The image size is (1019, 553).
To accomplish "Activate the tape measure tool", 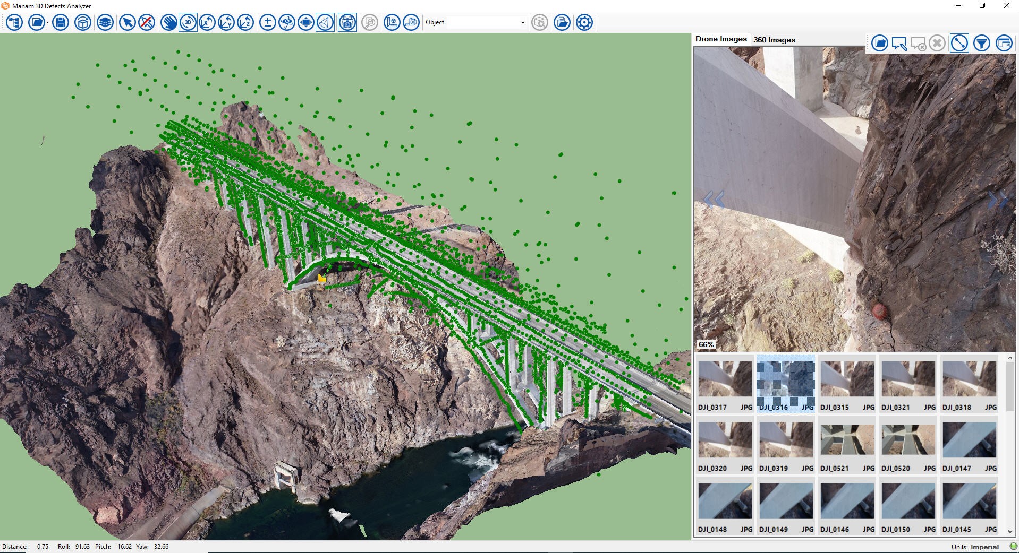I will coord(412,22).
